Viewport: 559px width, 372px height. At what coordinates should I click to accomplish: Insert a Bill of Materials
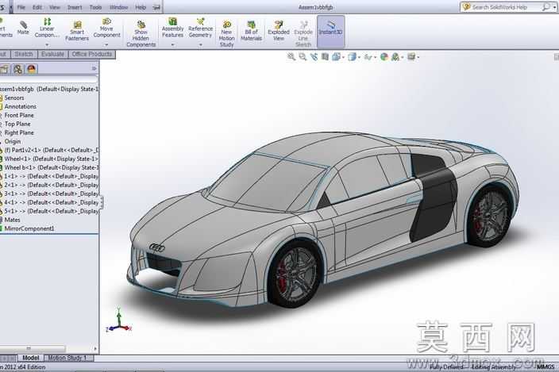[x=252, y=31]
